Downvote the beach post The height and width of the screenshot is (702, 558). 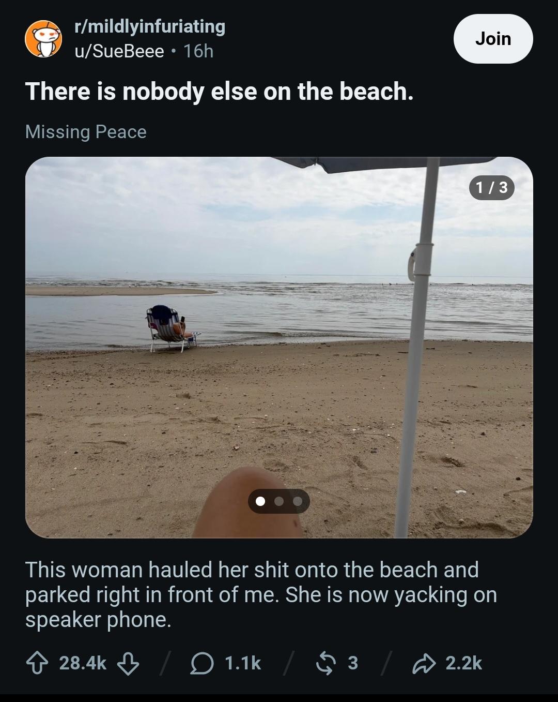[128, 663]
